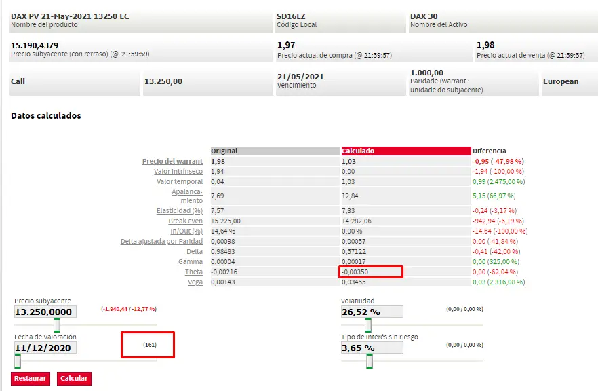Select original Break even value 15.225,00
The height and width of the screenshot is (391, 598).
coord(226,221)
